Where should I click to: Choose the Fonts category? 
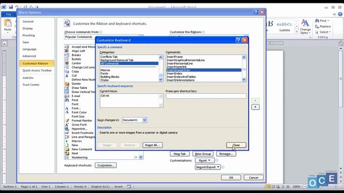tap(104, 73)
